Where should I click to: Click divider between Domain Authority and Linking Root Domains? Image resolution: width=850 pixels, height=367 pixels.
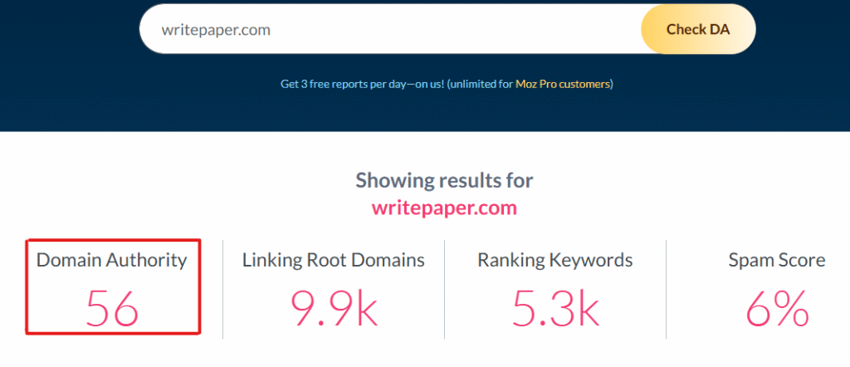[223, 289]
